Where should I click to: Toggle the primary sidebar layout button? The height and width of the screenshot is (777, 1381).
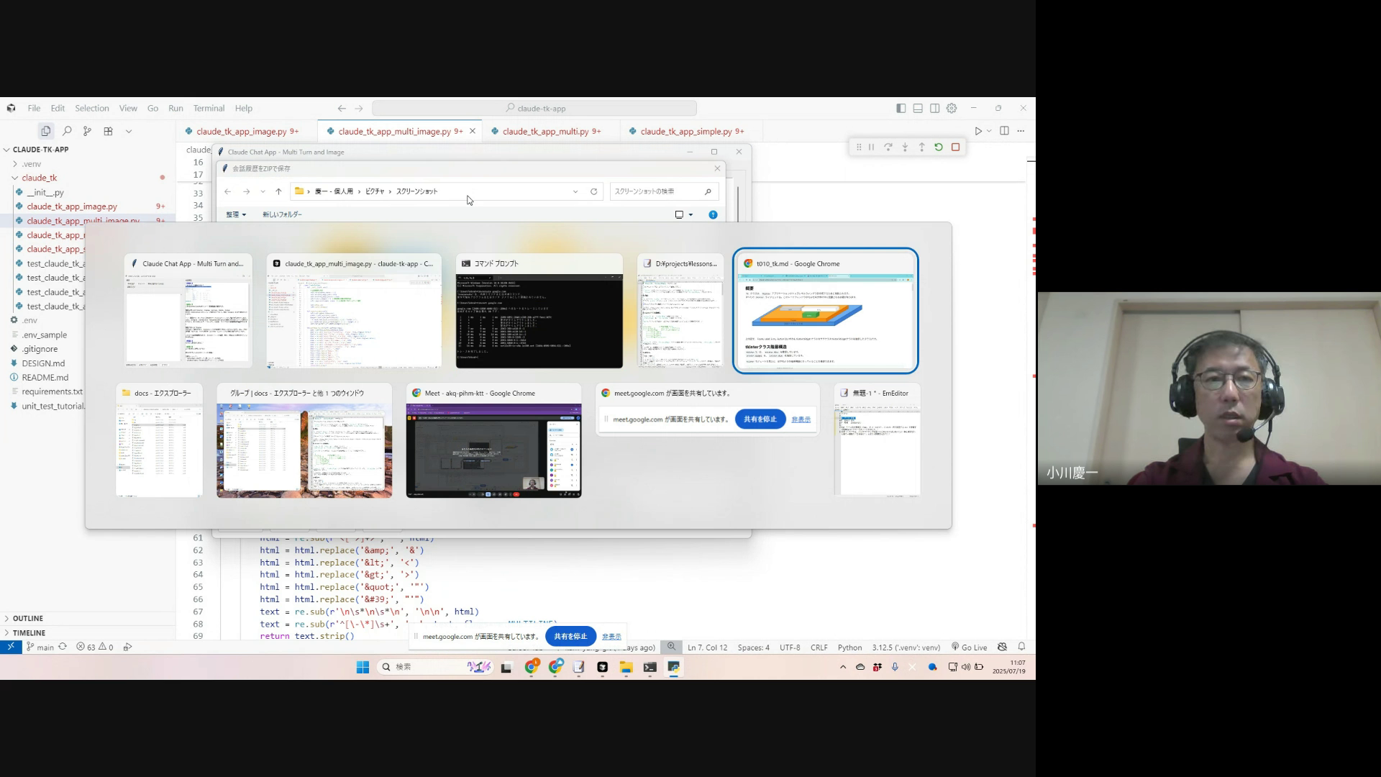[x=901, y=108]
